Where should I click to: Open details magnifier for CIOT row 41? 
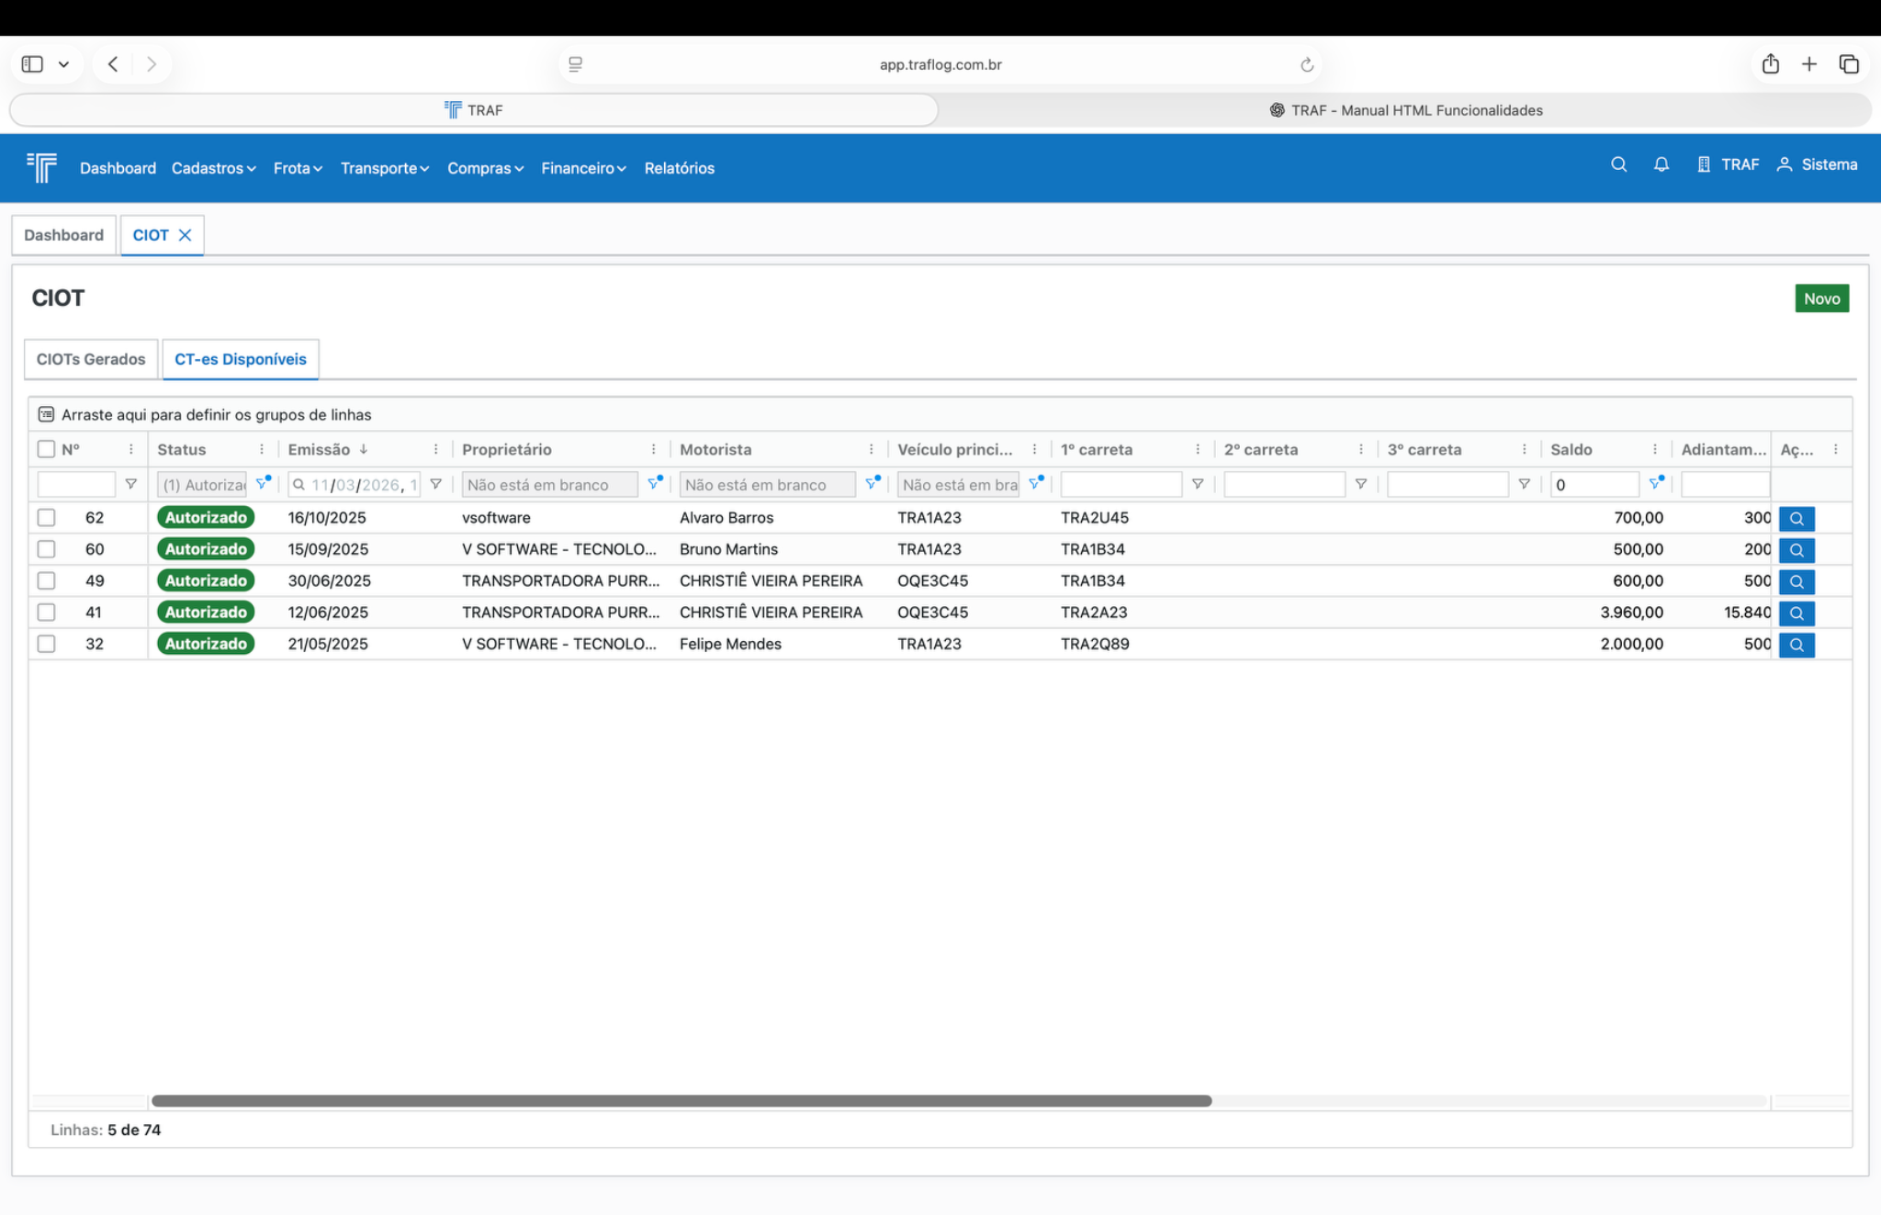click(1796, 613)
